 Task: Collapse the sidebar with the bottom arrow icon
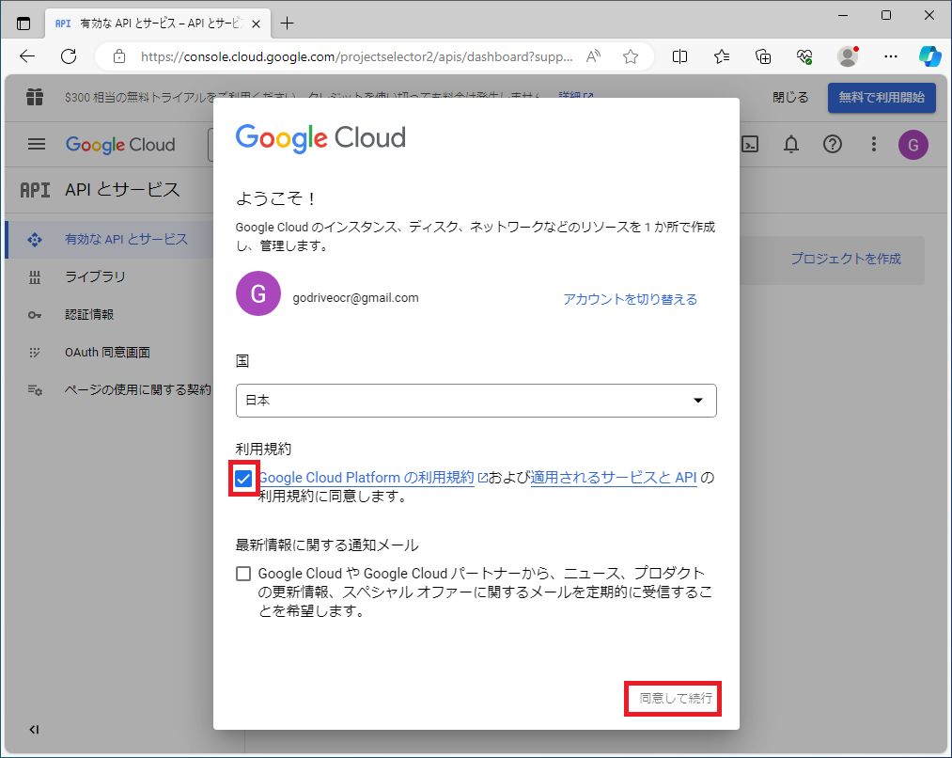click(x=34, y=730)
